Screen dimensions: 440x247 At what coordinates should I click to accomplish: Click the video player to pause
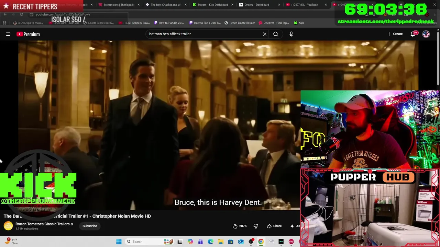click(159, 125)
